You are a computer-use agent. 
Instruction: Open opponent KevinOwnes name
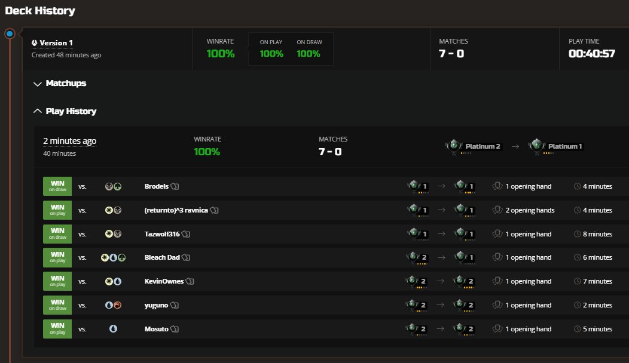[x=164, y=281]
